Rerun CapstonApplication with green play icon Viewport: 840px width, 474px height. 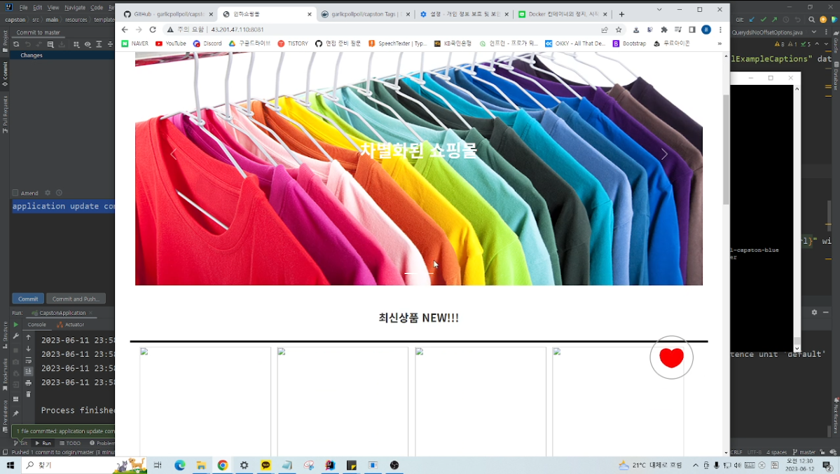click(x=15, y=325)
